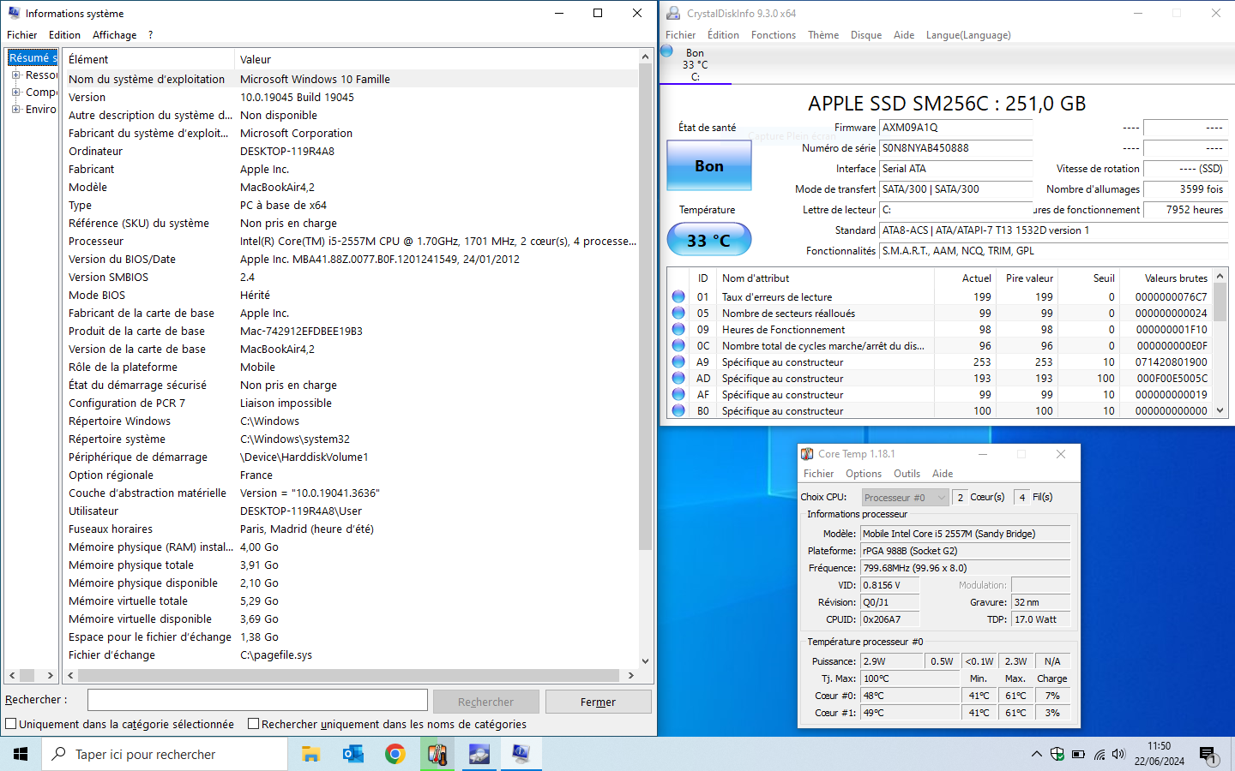Click the horizontal scrollbar under the details list
This screenshot has height=771, width=1235.
coord(347,675)
